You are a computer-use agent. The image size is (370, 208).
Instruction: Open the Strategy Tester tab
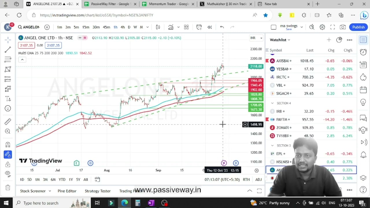(98, 191)
